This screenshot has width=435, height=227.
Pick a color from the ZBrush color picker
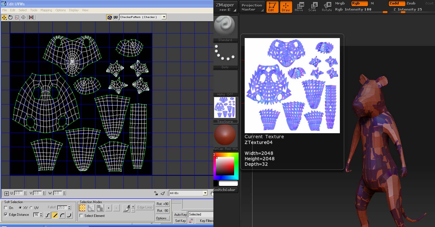[225, 165]
